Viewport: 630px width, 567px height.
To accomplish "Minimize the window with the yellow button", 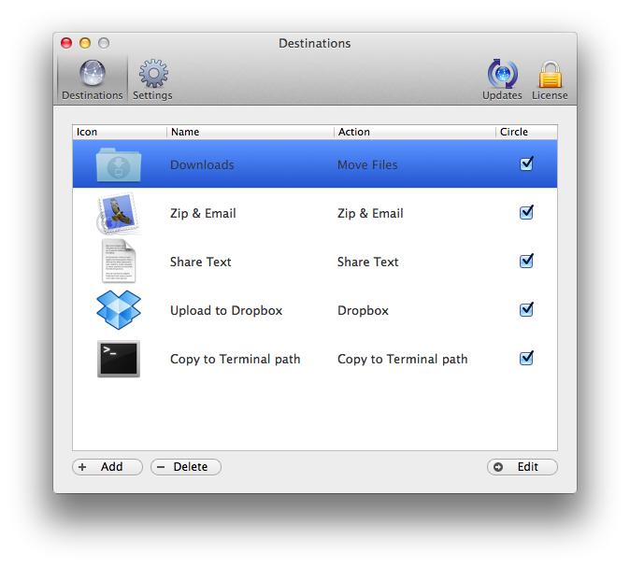I will tap(85, 43).
